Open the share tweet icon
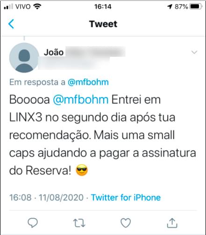 click(172, 223)
